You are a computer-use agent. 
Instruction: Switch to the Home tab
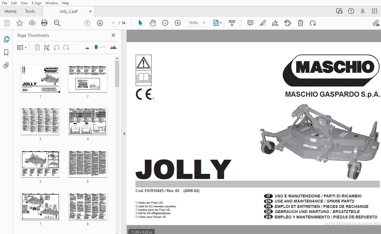11,11
